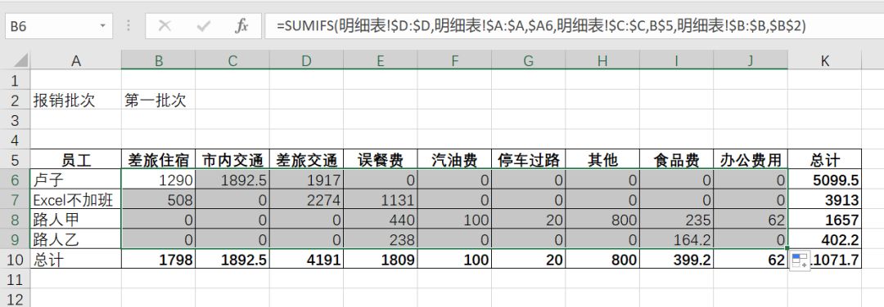The height and width of the screenshot is (307, 884).
Task: Select row 7 header
Action: click(16, 199)
